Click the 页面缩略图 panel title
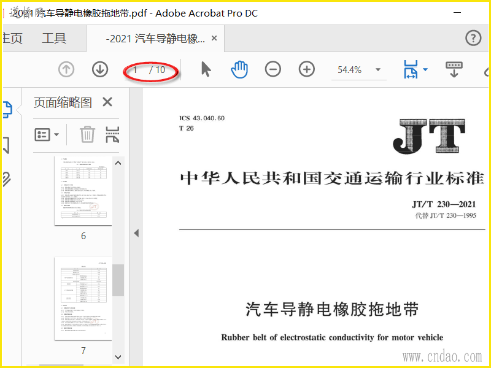 click(x=63, y=102)
